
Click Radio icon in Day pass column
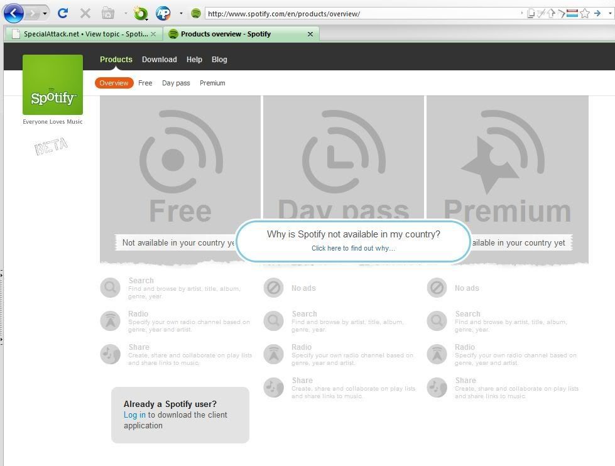tap(274, 354)
